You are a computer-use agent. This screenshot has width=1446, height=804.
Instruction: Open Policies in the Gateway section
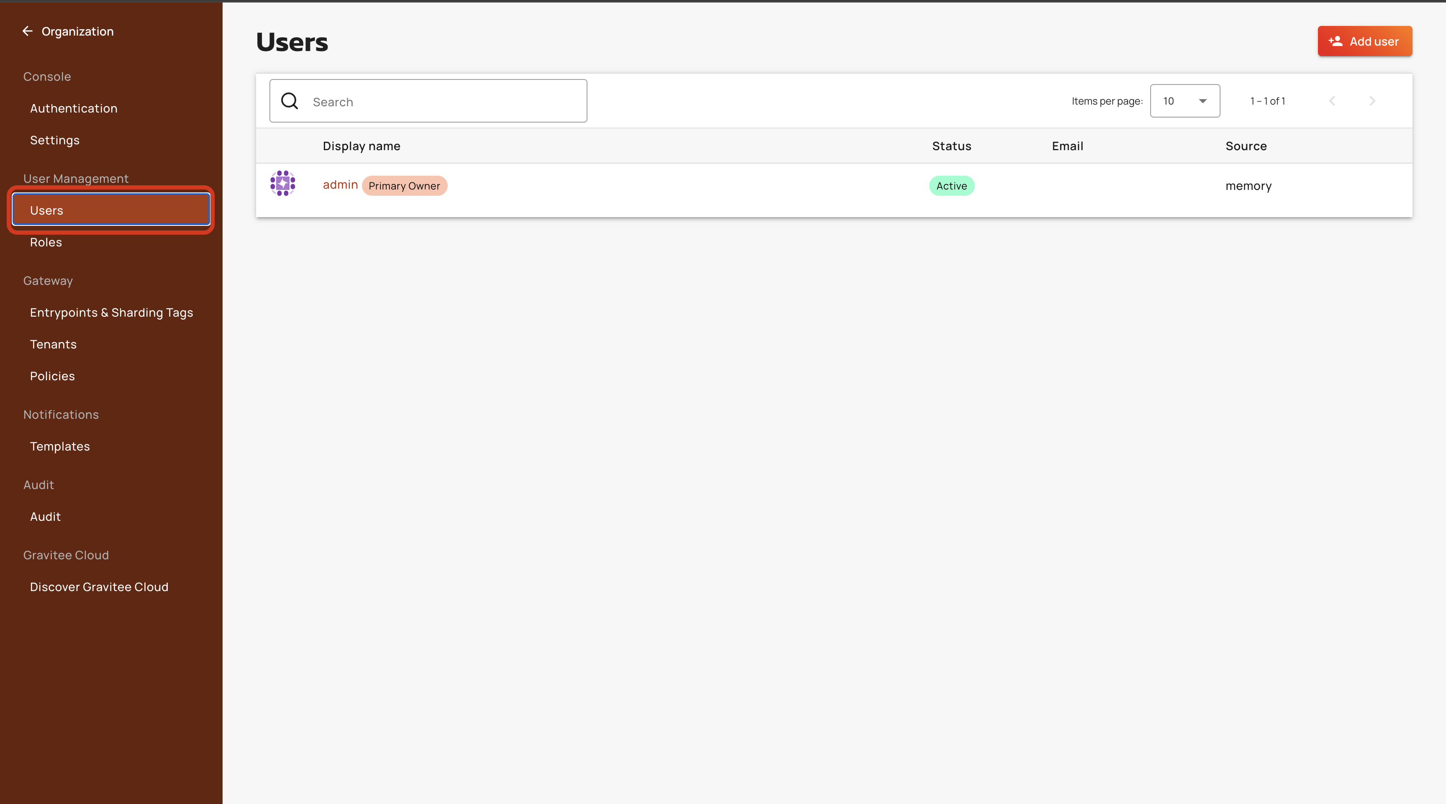point(52,376)
